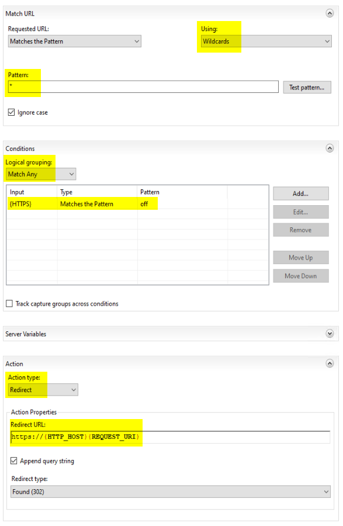Select the {HTTPS} condition row

tap(137, 204)
